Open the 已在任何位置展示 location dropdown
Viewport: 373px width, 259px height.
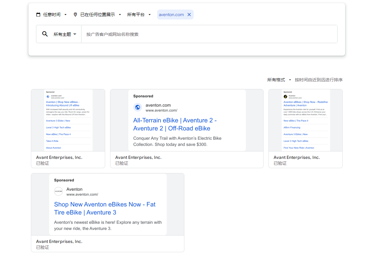coord(97,15)
